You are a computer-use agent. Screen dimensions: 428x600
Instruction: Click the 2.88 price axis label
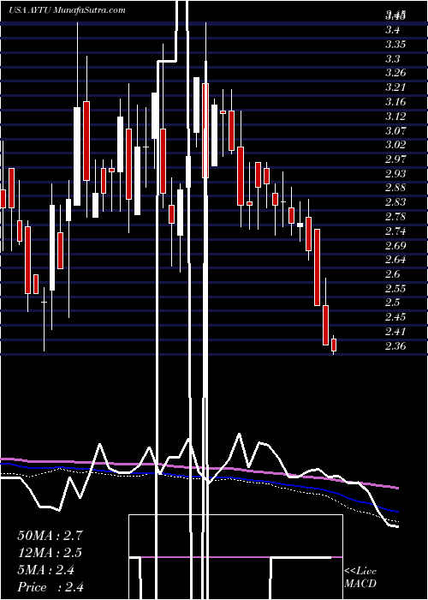tap(395, 188)
